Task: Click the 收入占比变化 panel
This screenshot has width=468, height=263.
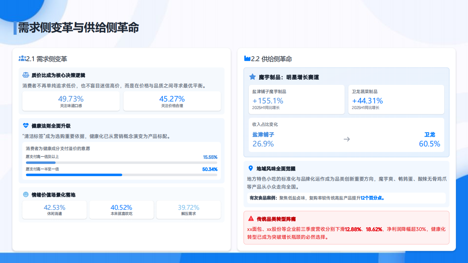Action: (x=346, y=135)
